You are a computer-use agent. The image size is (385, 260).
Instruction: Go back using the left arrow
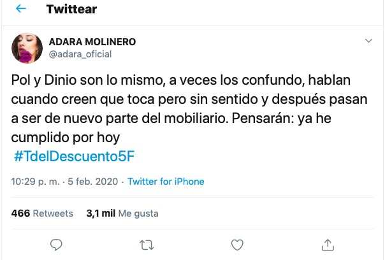[x=21, y=10]
